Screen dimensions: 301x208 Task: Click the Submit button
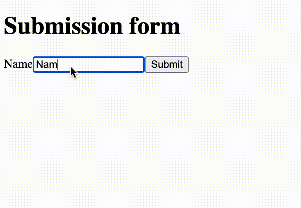tap(167, 64)
